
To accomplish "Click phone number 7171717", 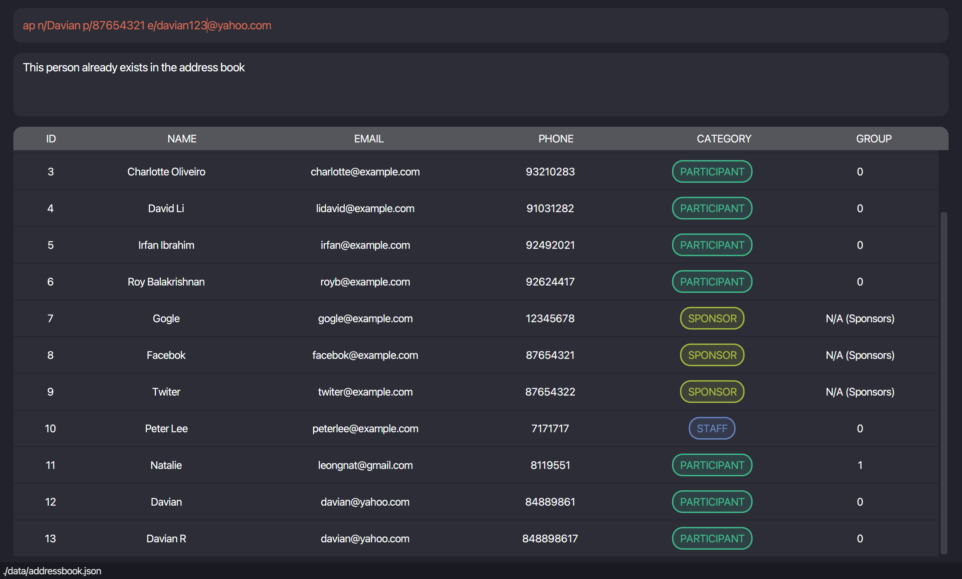I will coord(550,428).
